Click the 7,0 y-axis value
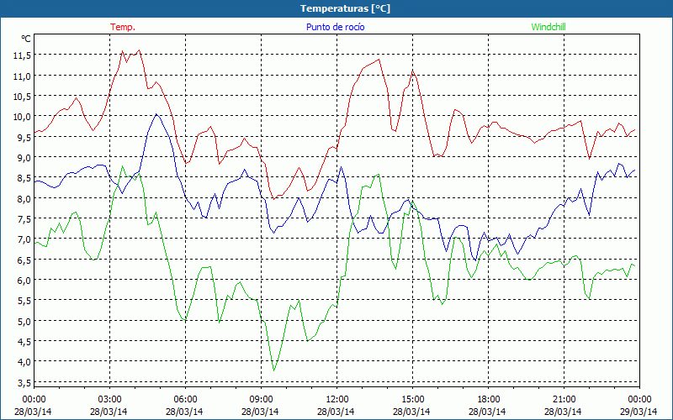This screenshot has width=673, height=420. pos(24,239)
